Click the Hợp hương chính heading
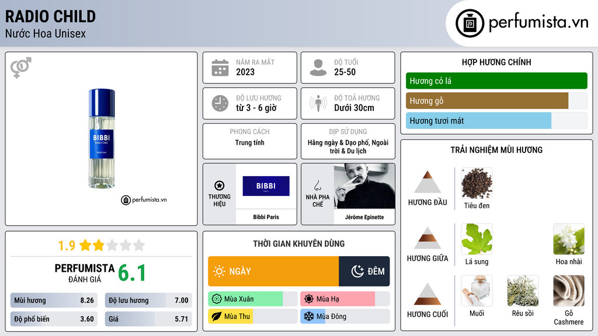This screenshot has height=336, width=598. (496, 62)
